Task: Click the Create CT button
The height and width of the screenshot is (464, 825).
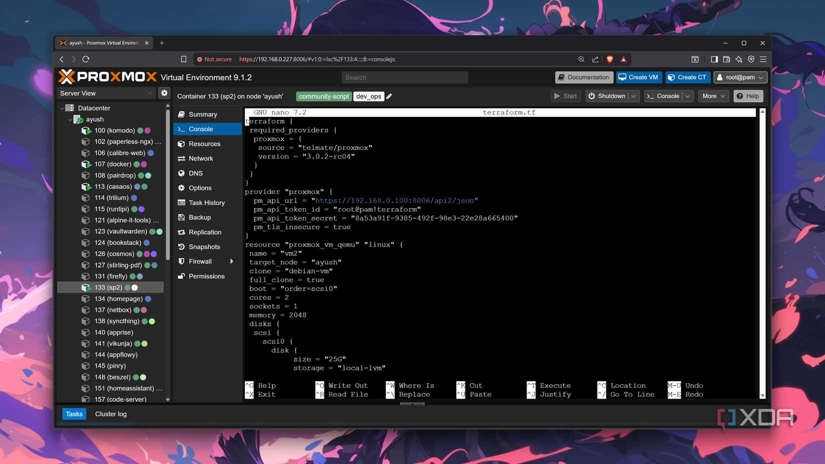Action: click(687, 77)
